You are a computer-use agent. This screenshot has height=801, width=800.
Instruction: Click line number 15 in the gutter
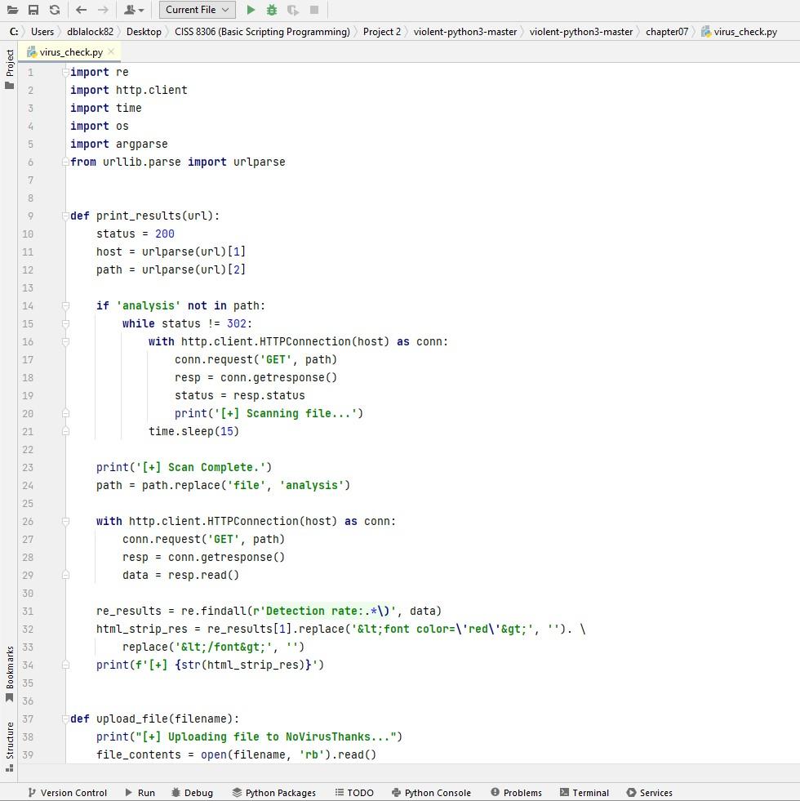click(x=28, y=323)
